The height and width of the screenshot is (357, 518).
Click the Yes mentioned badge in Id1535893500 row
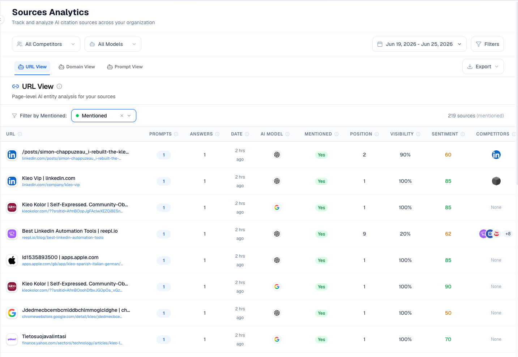pos(321,261)
